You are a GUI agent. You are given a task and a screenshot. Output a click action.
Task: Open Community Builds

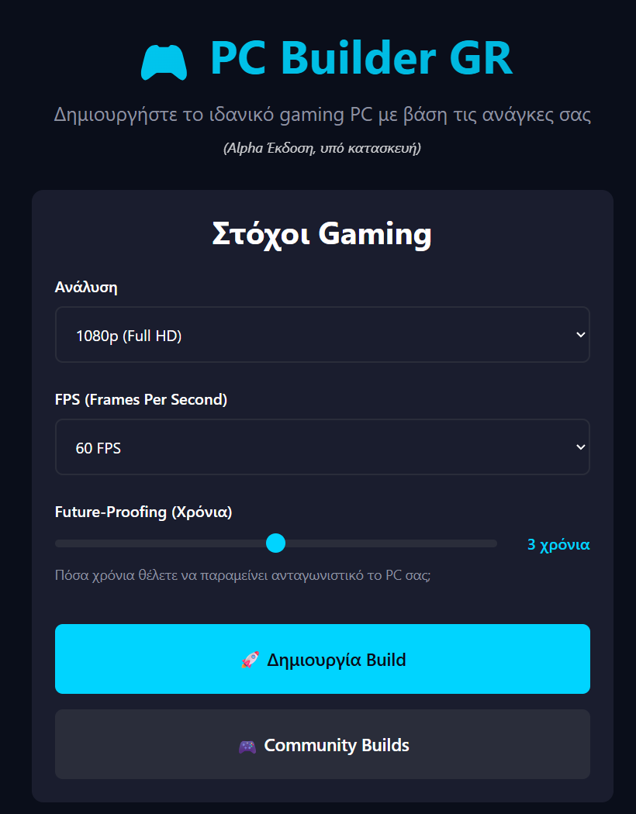click(322, 744)
